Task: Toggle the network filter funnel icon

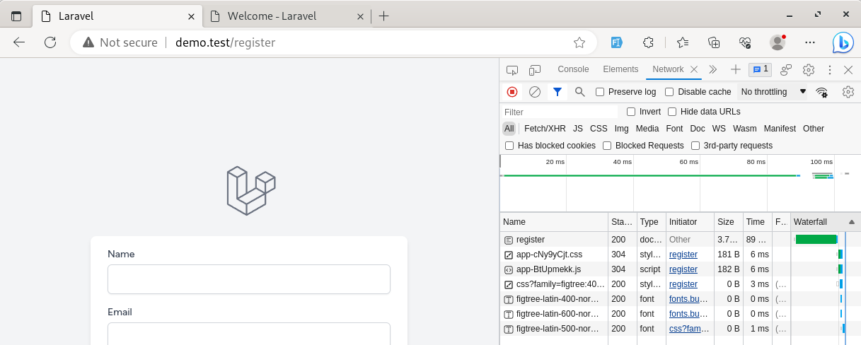Action: point(557,92)
